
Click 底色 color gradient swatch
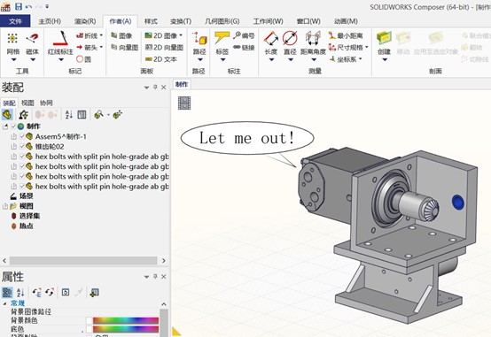pos(126,329)
